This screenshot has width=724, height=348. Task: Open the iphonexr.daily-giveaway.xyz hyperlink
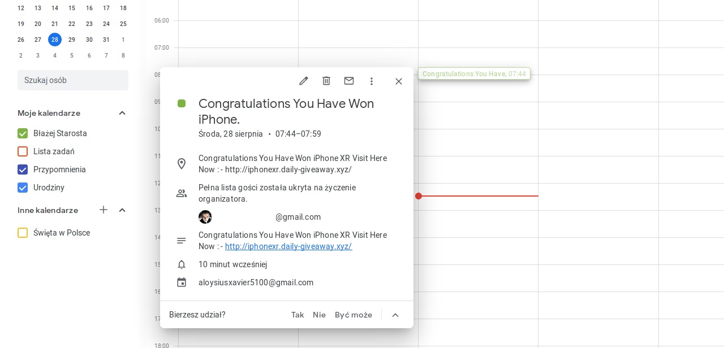coord(288,246)
